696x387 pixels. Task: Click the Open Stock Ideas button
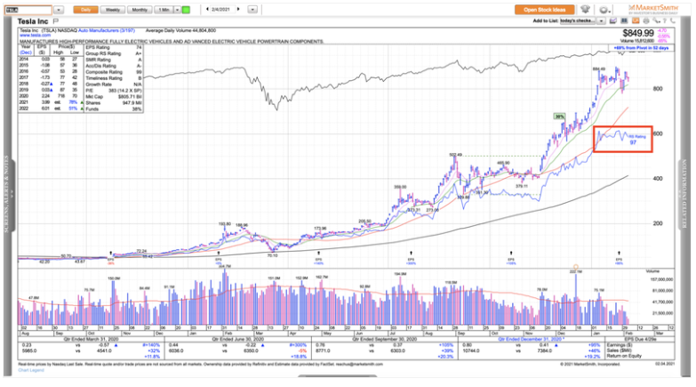tap(544, 9)
